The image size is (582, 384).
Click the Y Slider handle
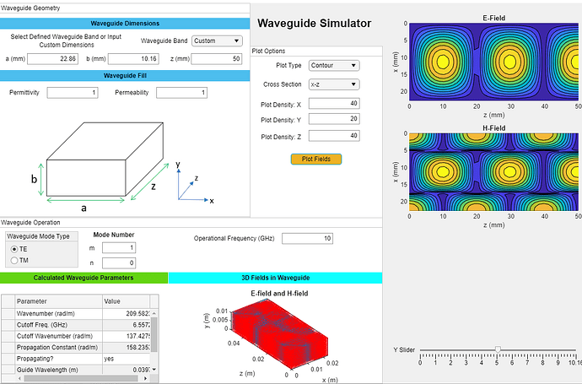pos(498,349)
